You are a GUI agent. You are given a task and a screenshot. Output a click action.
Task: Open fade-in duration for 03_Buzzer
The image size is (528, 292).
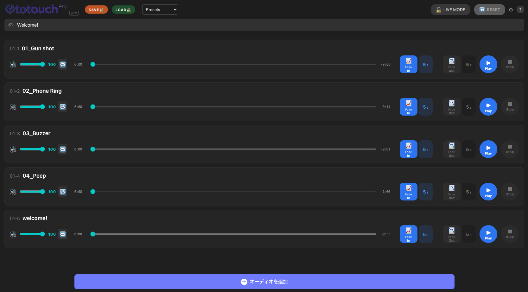[426, 149]
